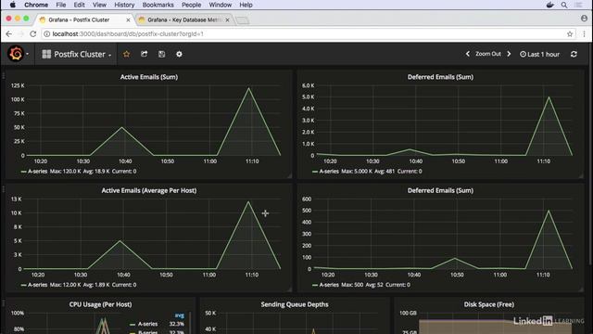Open the Edit menu

(x=79, y=5)
